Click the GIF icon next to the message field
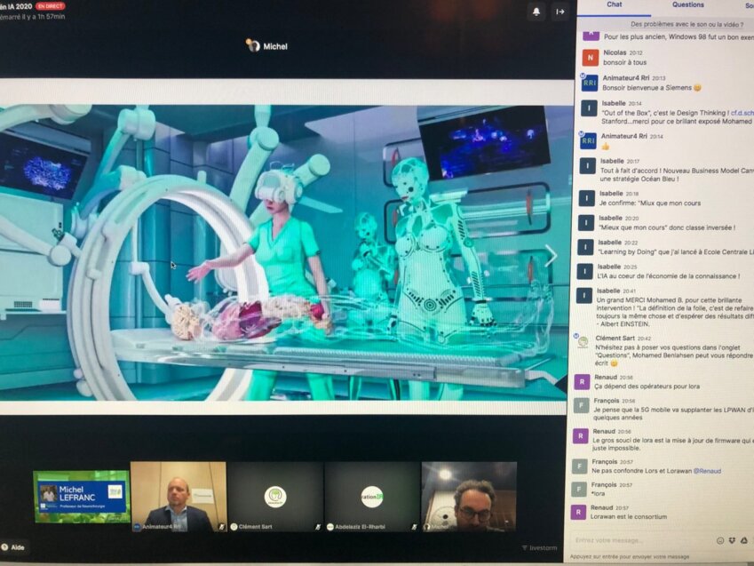754x566 pixels. pyautogui.click(x=731, y=539)
